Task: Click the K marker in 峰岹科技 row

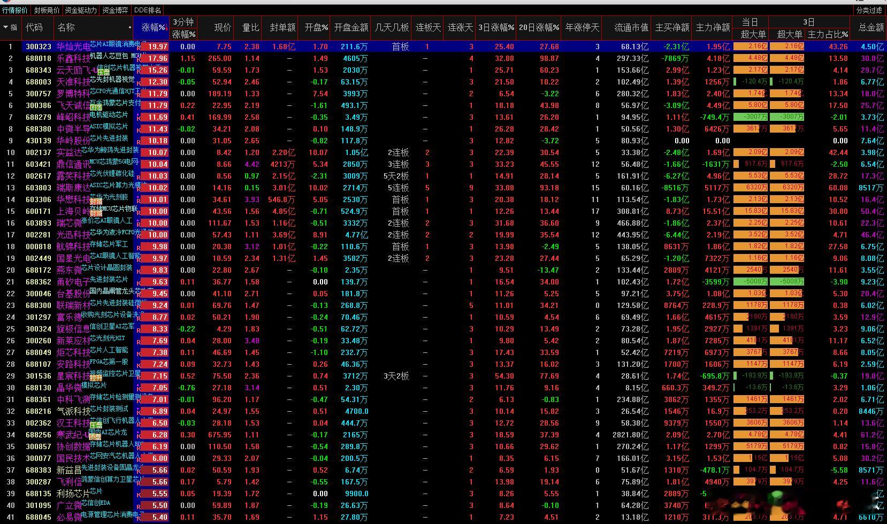Action: [x=139, y=118]
